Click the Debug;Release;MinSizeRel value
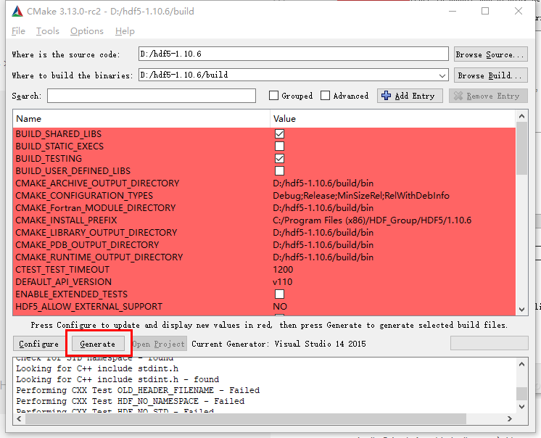The height and width of the screenshot is (438, 541). pos(361,196)
